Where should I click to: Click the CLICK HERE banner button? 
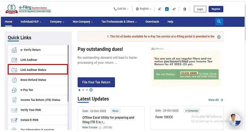pos(189,73)
